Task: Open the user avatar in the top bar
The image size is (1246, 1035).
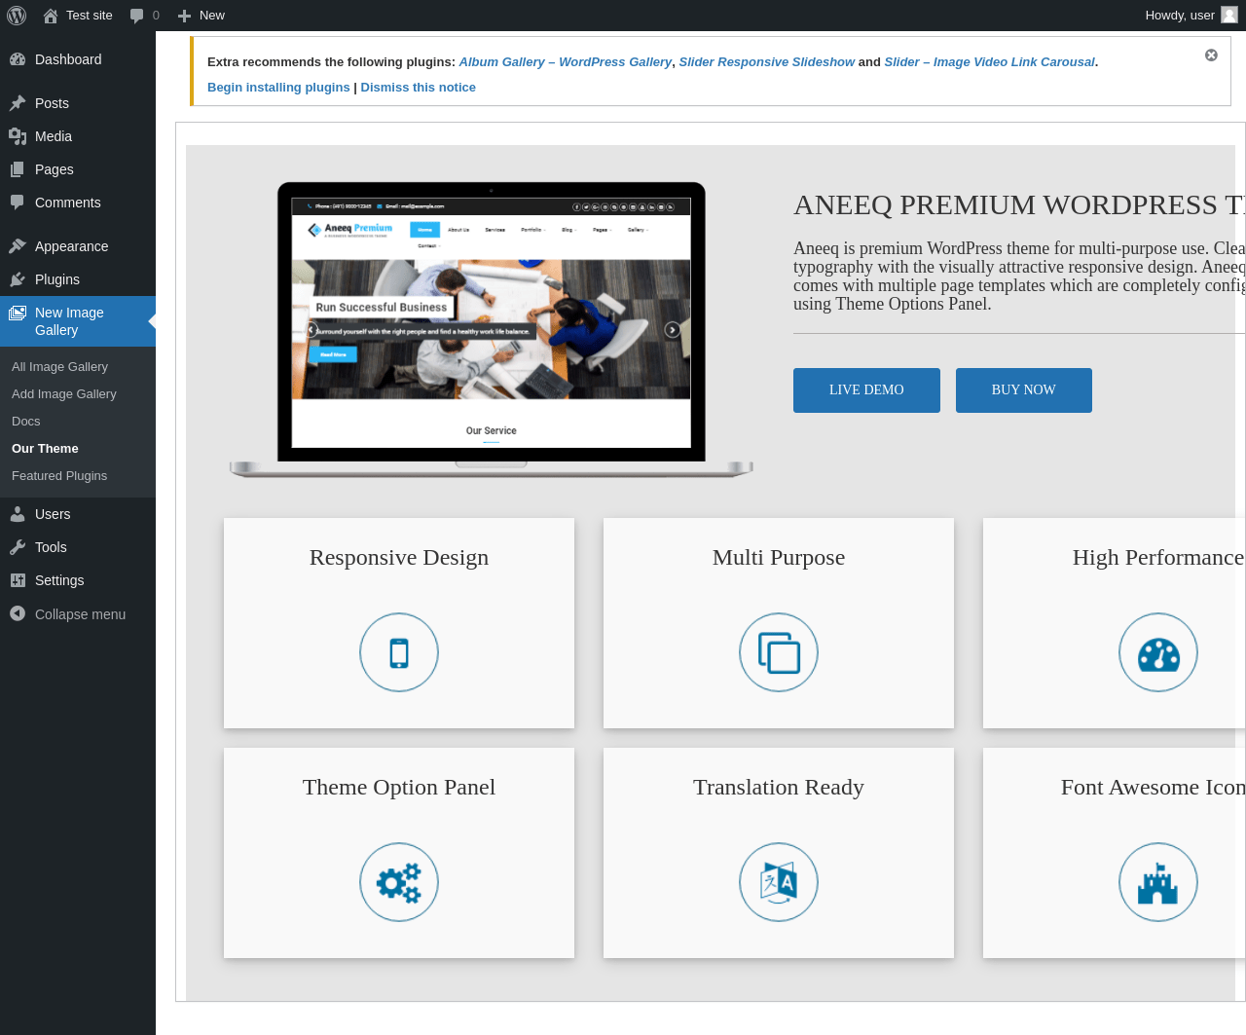Action: tap(1229, 15)
